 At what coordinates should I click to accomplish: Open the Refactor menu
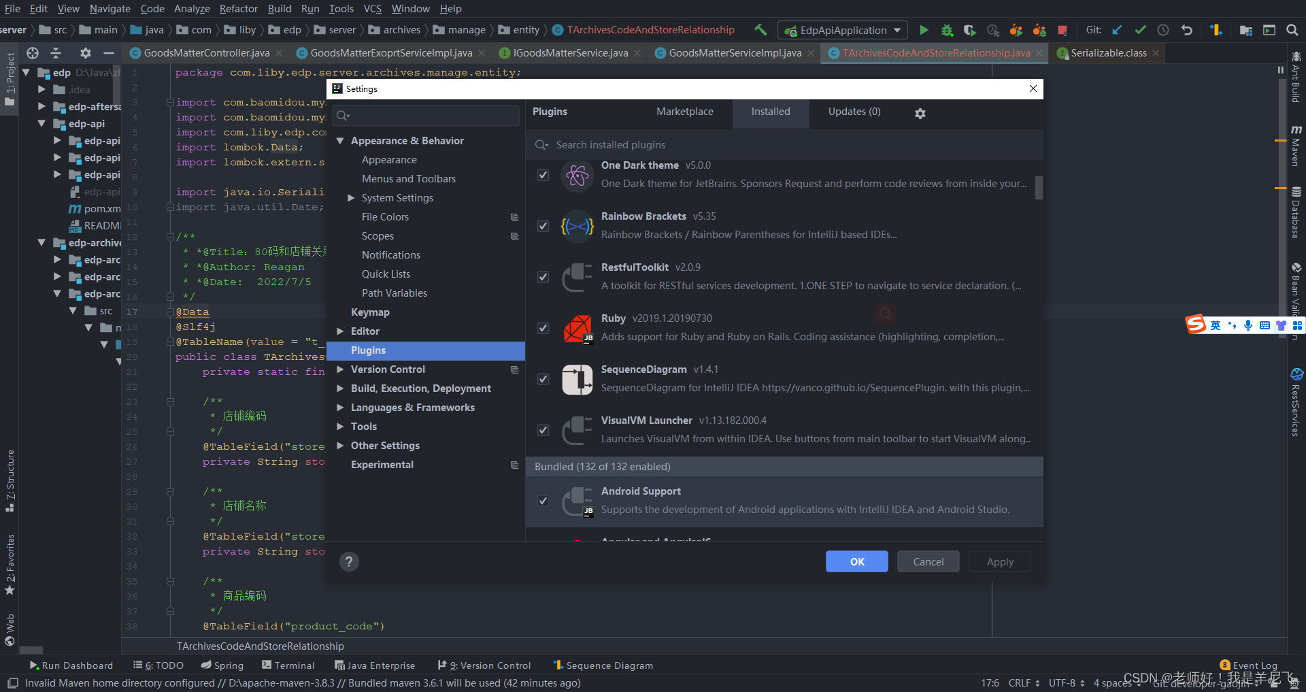click(x=238, y=8)
